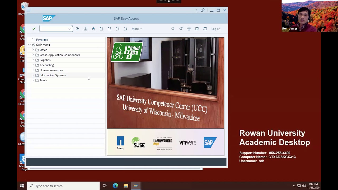Expand the Human Resources folder arrow

[33, 70]
